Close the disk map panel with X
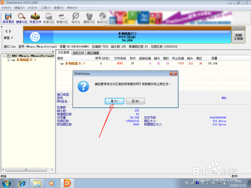Viewport: 251px width, 188px height. pyautogui.click(x=2, y=27)
